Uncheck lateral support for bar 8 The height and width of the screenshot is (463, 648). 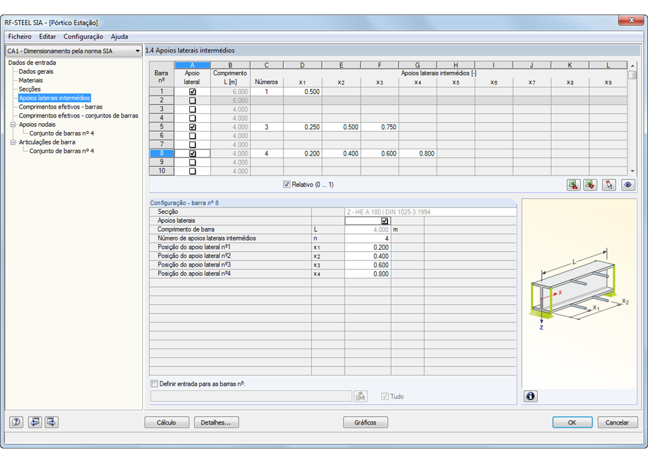[x=192, y=154]
